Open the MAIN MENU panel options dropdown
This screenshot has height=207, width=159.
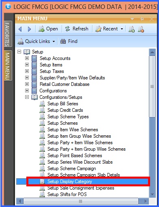coord(132,19)
